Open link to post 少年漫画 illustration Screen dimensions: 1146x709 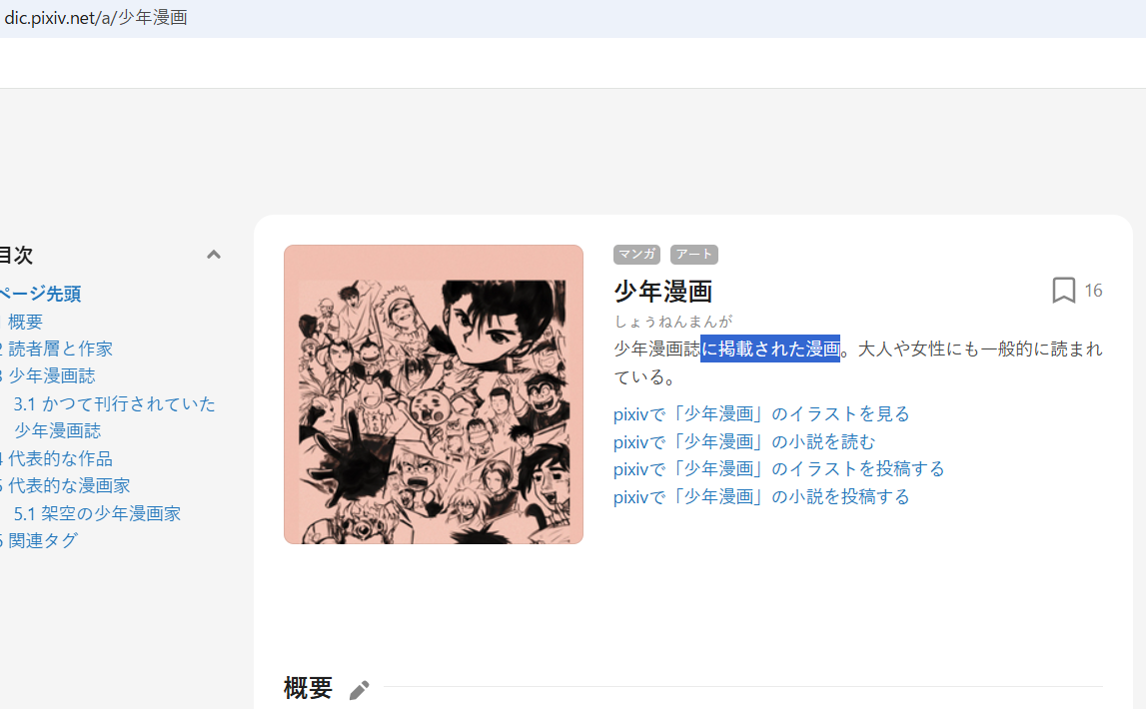pos(778,468)
